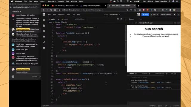Click the split editor layout icon

(118, 19)
